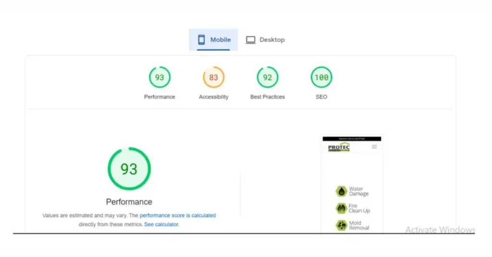Viewport: 492px width, 257px height.
Task: Click the black top banner in preview
Action: point(352,139)
